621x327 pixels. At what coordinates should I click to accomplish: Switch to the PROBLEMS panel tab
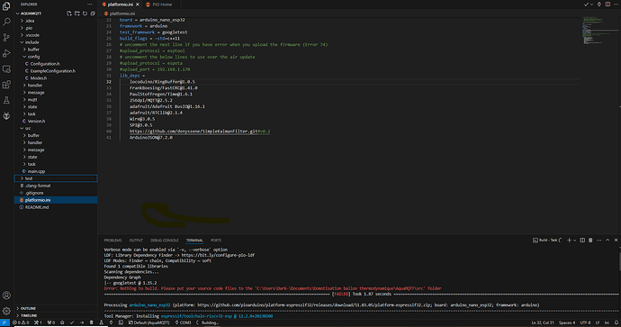tap(112, 241)
